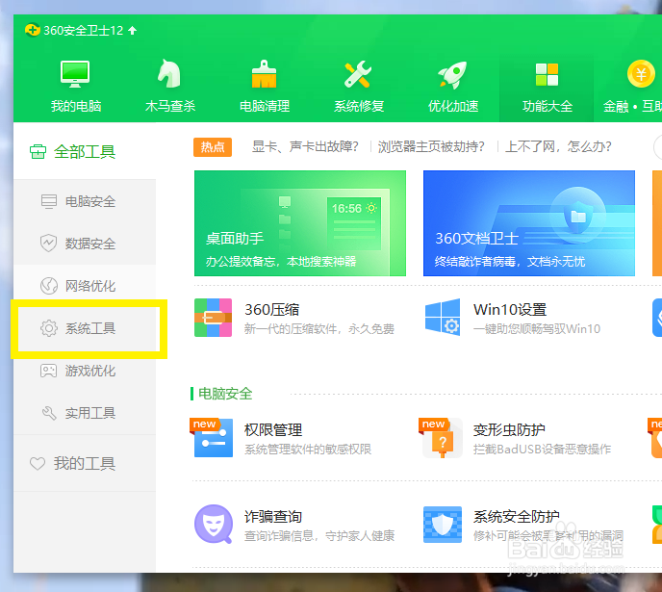Click the 360安全卫士12 title text

83,31
